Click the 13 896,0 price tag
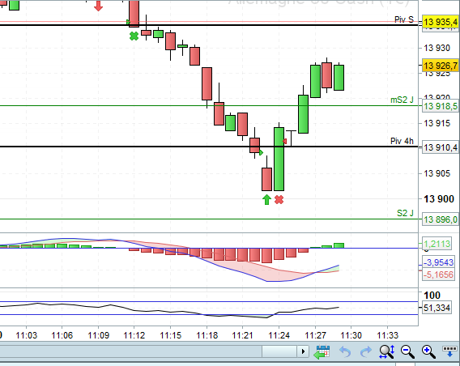 coord(441,219)
